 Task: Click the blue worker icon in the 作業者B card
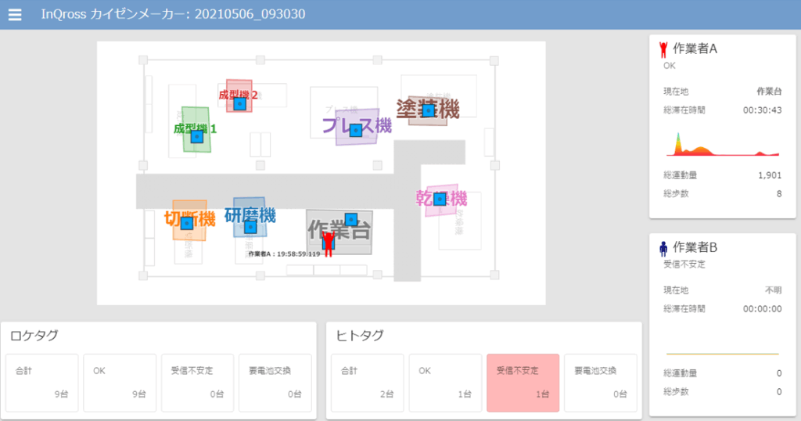[x=663, y=248]
